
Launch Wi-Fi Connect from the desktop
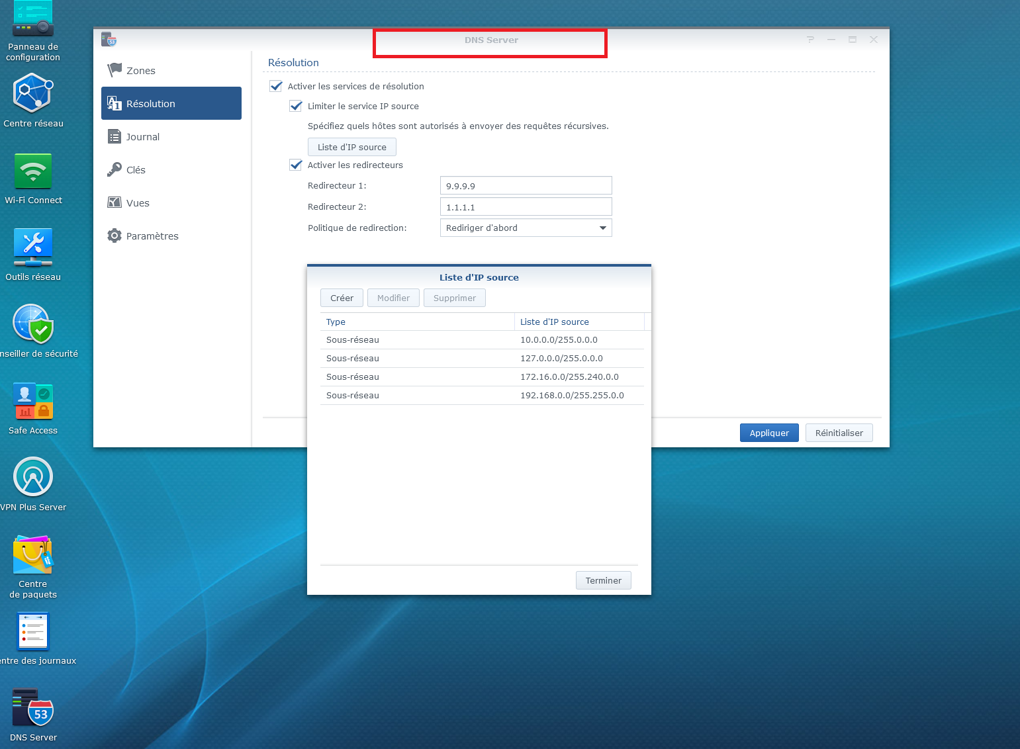click(x=33, y=172)
